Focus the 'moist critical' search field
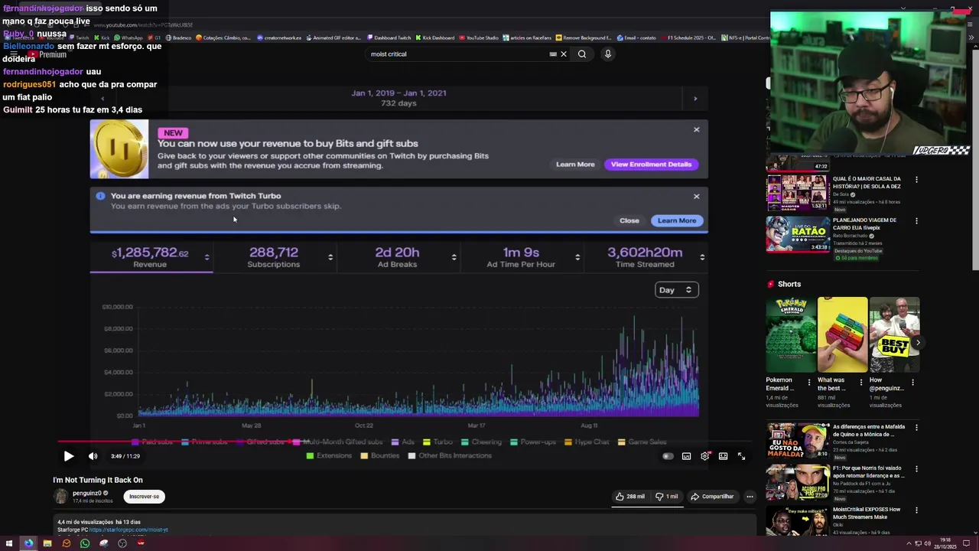The image size is (979, 551). click(456, 54)
